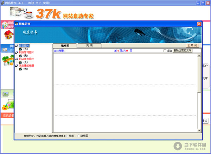Choose the 原图 original image radio option

[x=66, y=136]
